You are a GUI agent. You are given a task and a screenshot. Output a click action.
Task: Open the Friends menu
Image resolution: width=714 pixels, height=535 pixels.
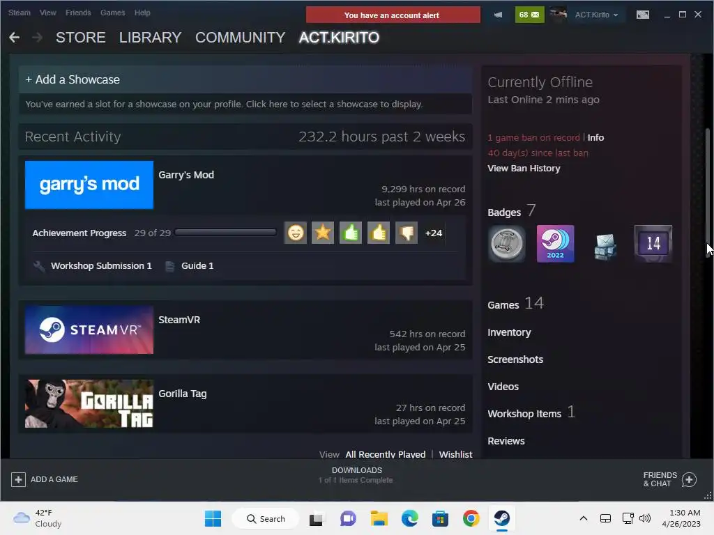pyautogui.click(x=78, y=13)
